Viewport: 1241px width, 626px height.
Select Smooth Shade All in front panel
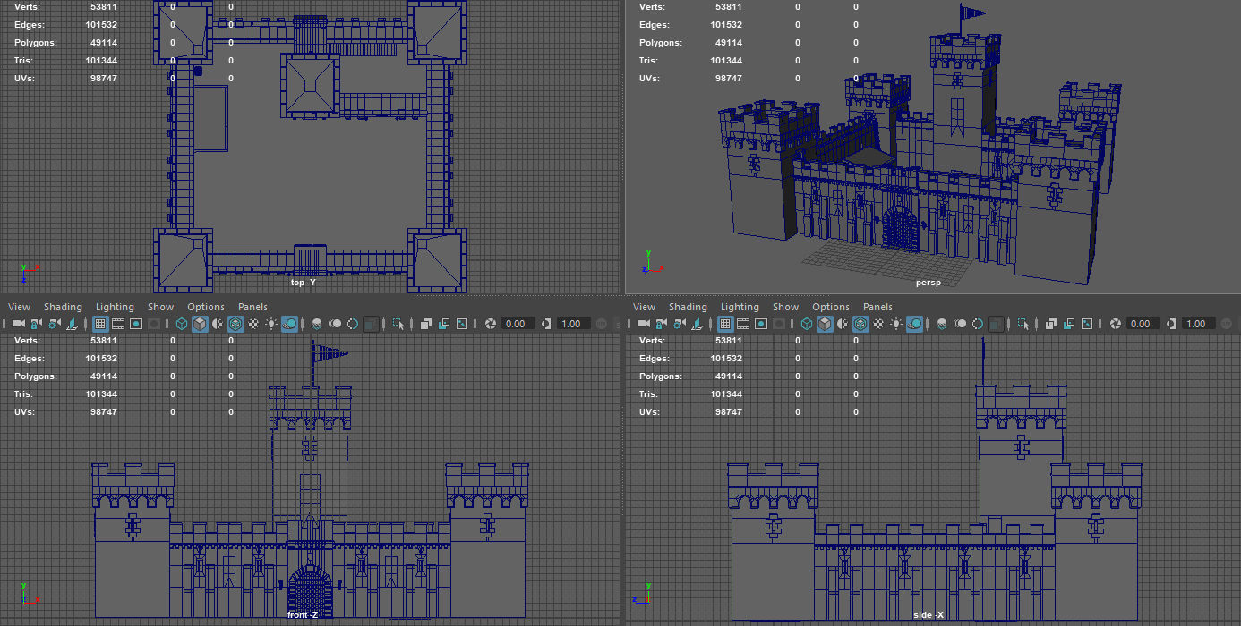click(x=200, y=324)
